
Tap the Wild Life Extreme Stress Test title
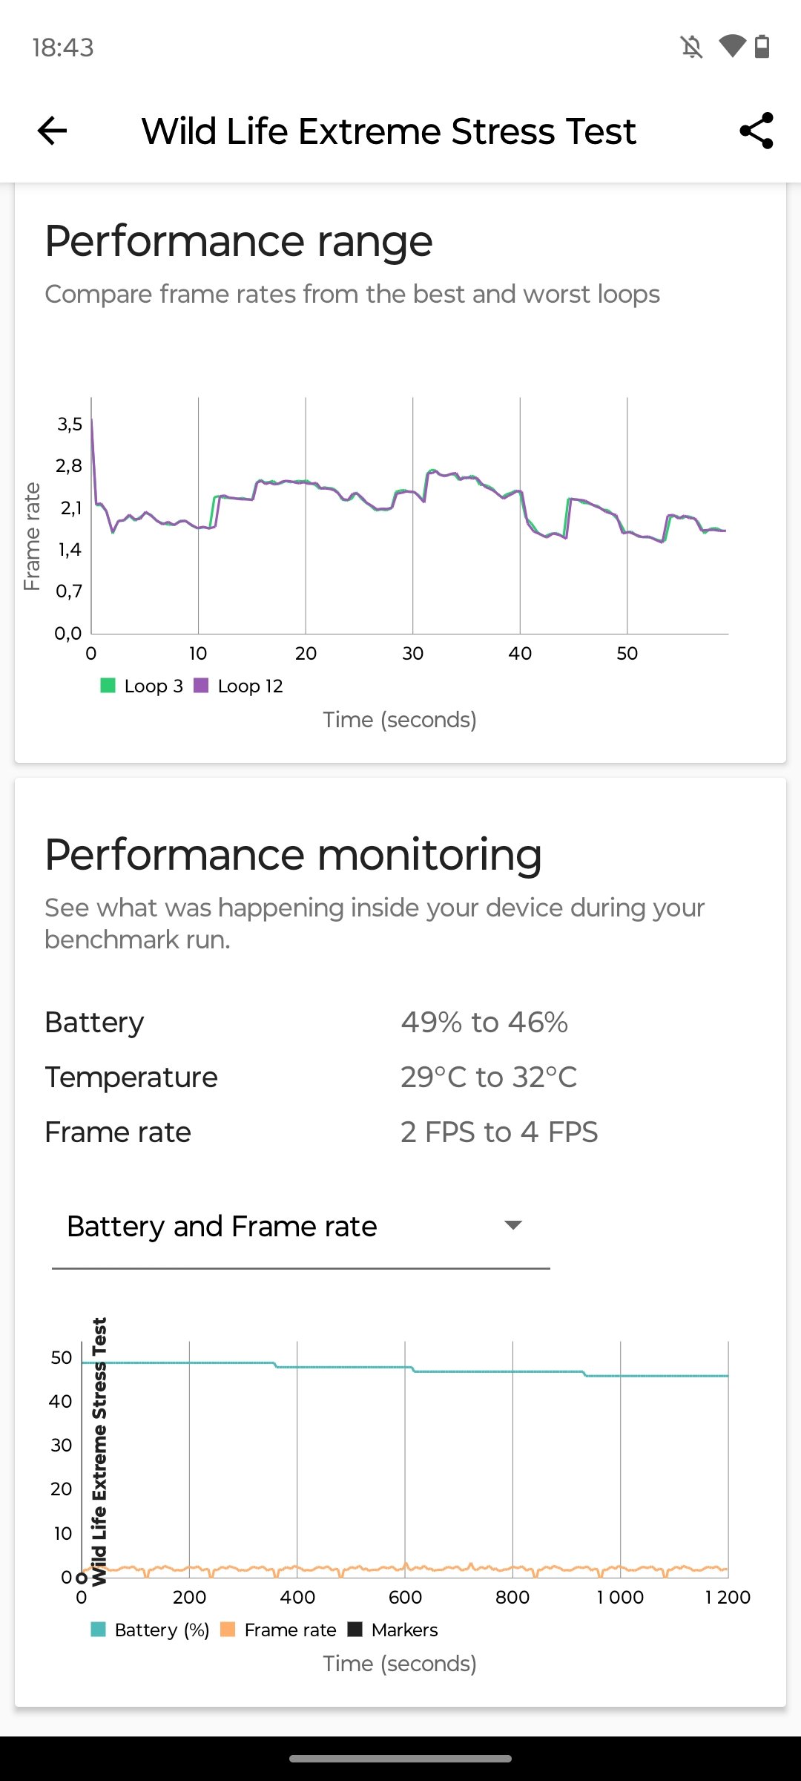point(389,131)
